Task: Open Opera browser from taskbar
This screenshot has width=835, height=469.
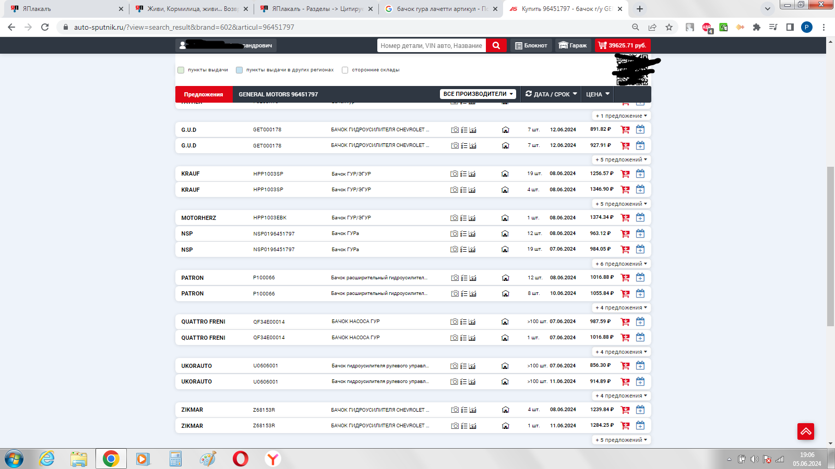Action: click(x=241, y=459)
